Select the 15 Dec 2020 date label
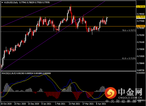 34,104
